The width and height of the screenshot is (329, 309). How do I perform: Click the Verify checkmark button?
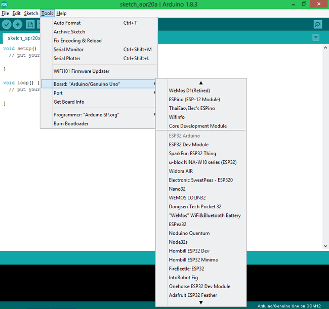[7, 24]
